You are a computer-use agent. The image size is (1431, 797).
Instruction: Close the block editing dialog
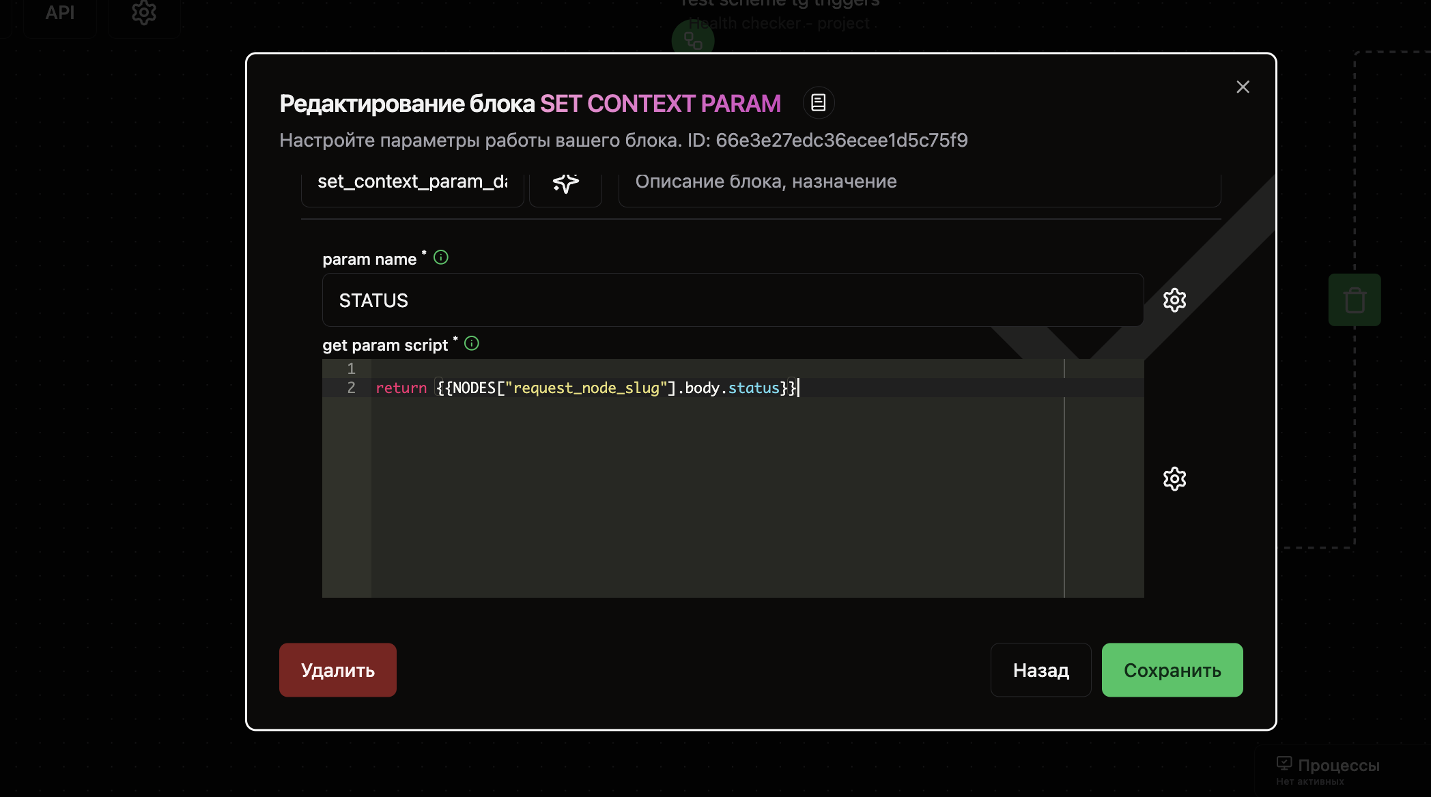tap(1243, 87)
